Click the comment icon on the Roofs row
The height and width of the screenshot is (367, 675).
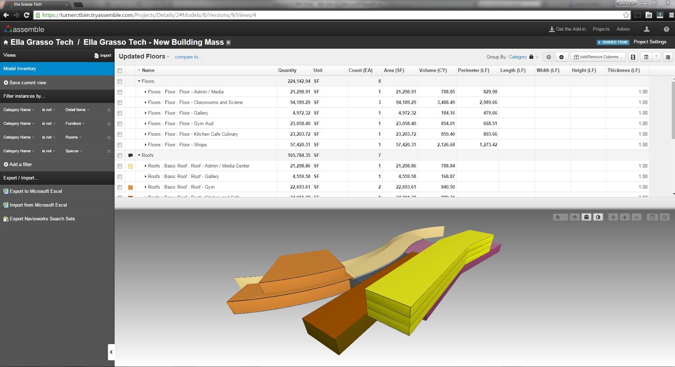click(130, 156)
